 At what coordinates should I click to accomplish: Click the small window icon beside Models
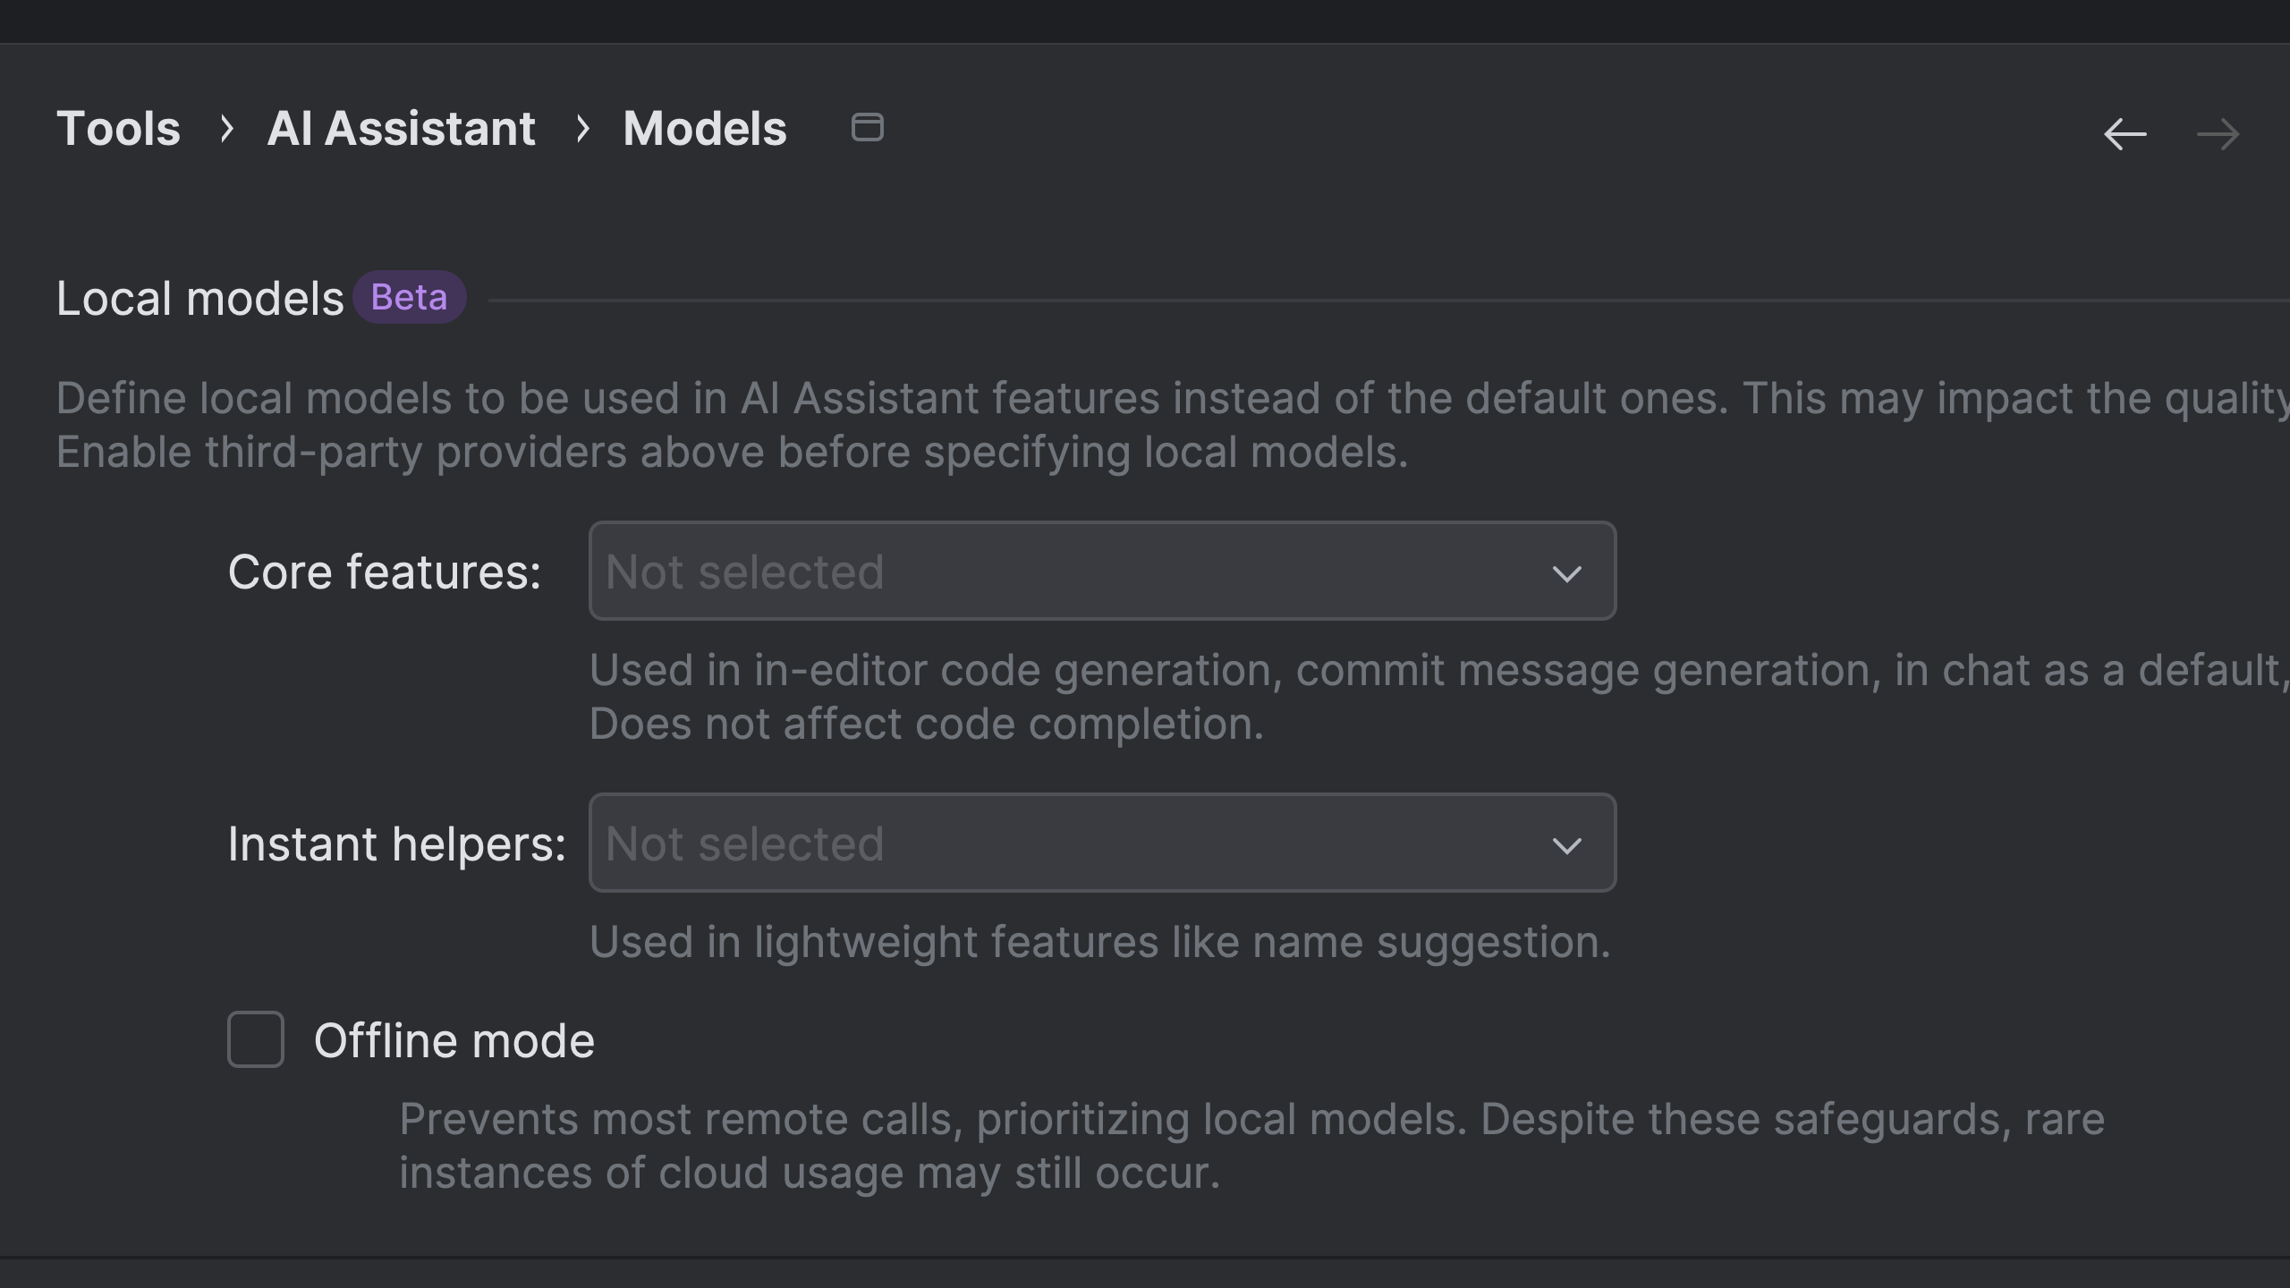pos(867,127)
